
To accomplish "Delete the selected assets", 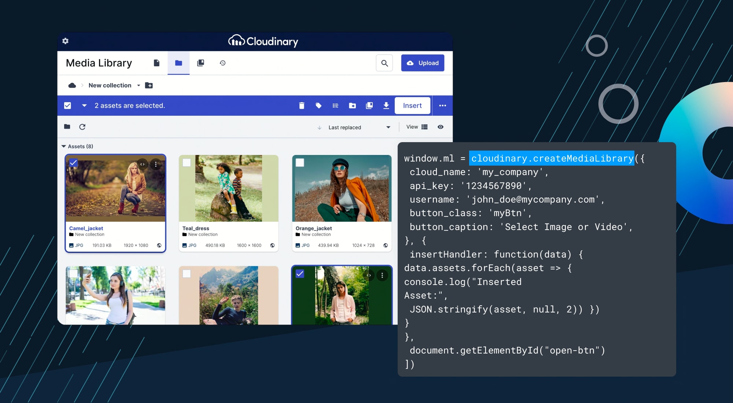I will [302, 106].
